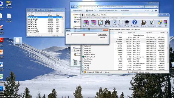Click the SFX icon in WinRAR toolbar
This screenshot has width=174, height=98.
[165, 23]
